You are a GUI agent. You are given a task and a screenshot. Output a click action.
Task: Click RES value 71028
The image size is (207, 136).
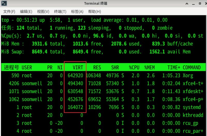[x=94, y=83]
